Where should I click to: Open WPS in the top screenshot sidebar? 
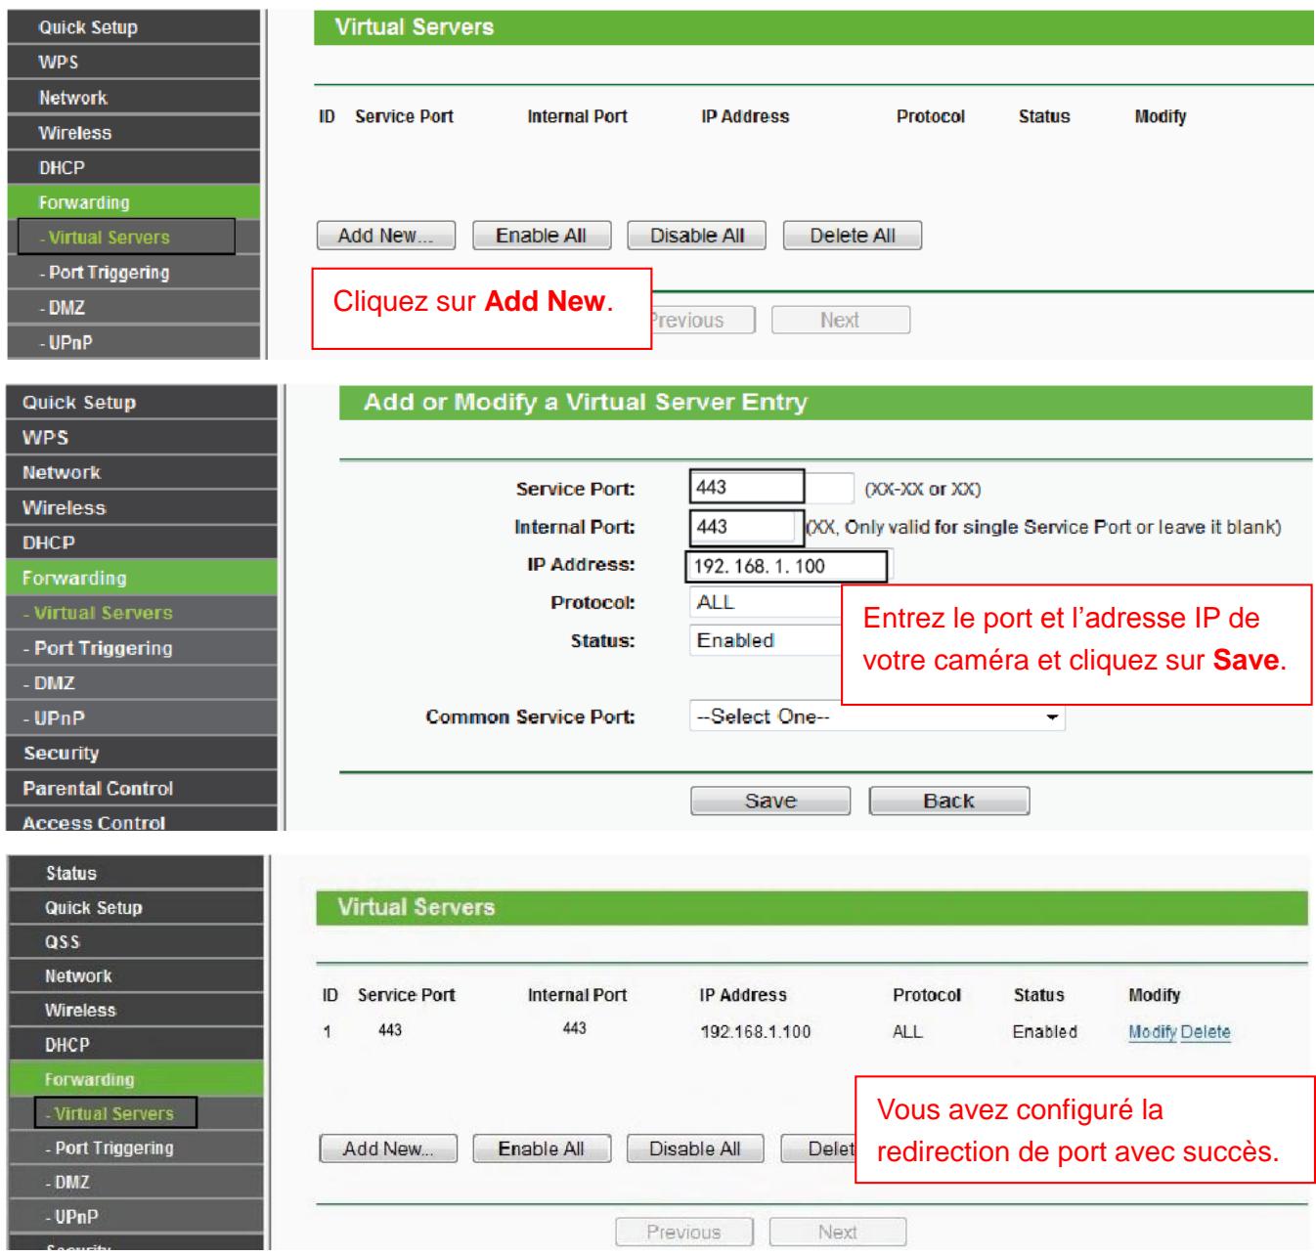[x=135, y=63]
